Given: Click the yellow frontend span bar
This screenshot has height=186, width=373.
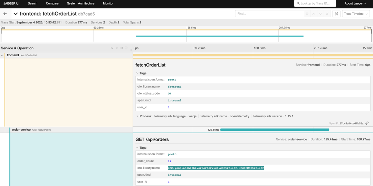Looking at the screenshot, I should click(x=252, y=55).
